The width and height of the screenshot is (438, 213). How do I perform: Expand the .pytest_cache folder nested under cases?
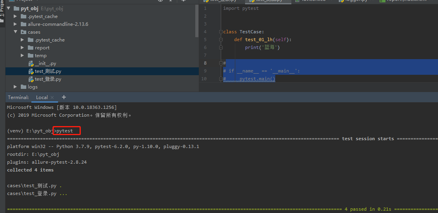point(22,40)
